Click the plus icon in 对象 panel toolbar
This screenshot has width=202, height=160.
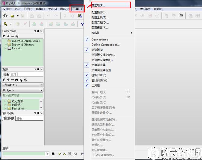pos(8,80)
